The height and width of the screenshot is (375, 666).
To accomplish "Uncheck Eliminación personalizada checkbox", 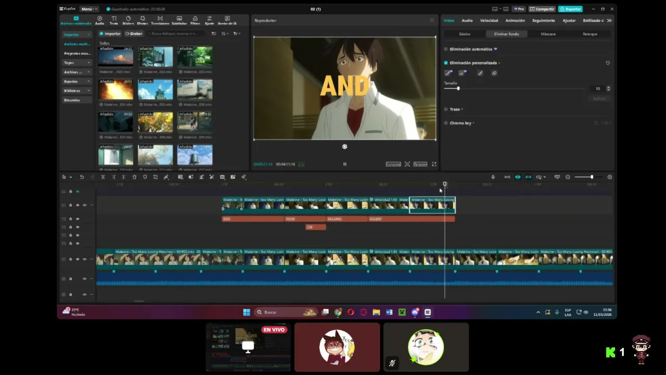I will (446, 63).
